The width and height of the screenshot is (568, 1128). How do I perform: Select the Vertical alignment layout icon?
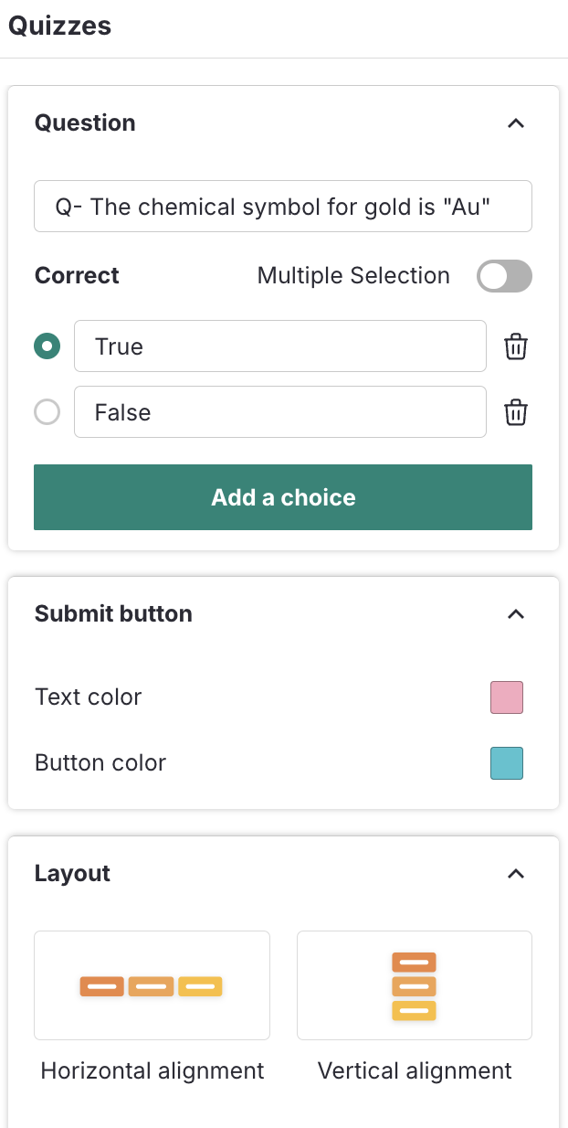point(414,985)
